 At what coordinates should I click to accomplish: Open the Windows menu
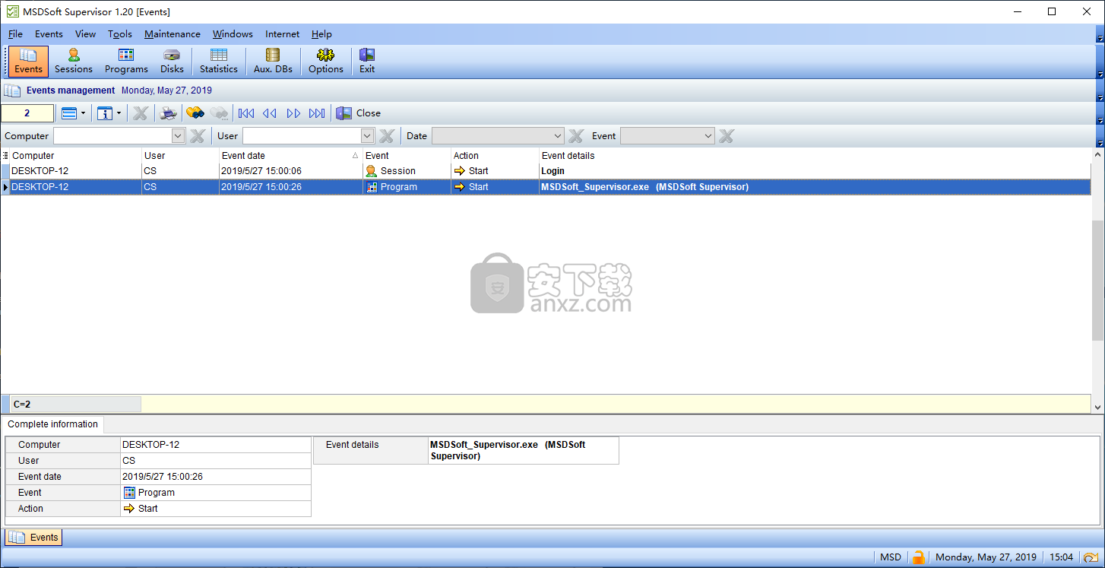pyautogui.click(x=233, y=34)
